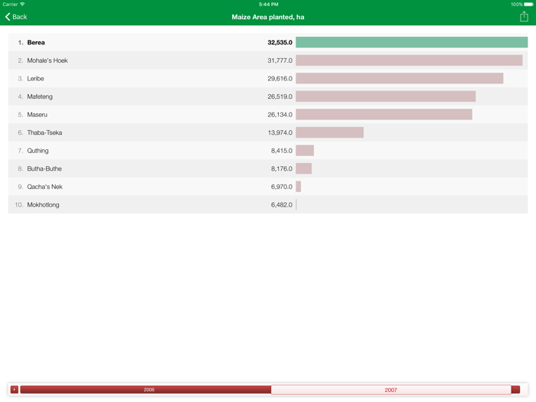Viewport: 536px width, 402px height.
Task: Start timeline playback with play button
Action: [15, 389]
